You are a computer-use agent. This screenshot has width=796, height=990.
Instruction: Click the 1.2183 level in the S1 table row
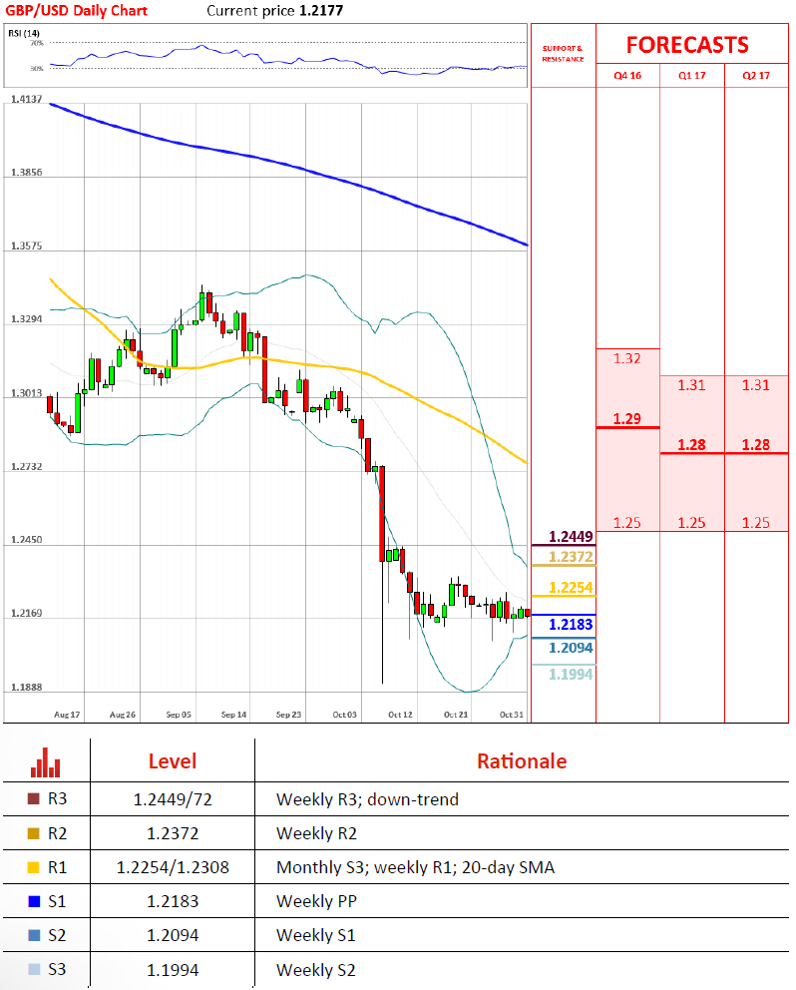[x=173, y=901]
